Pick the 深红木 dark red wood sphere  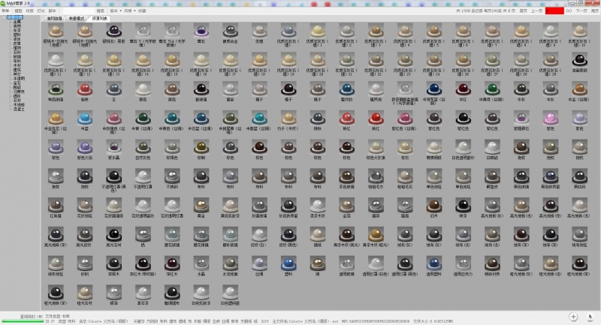coord(172,263)
